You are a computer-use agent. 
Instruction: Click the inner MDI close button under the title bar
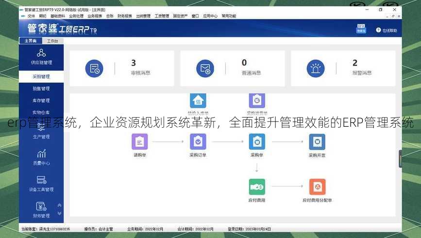[399, 16]
